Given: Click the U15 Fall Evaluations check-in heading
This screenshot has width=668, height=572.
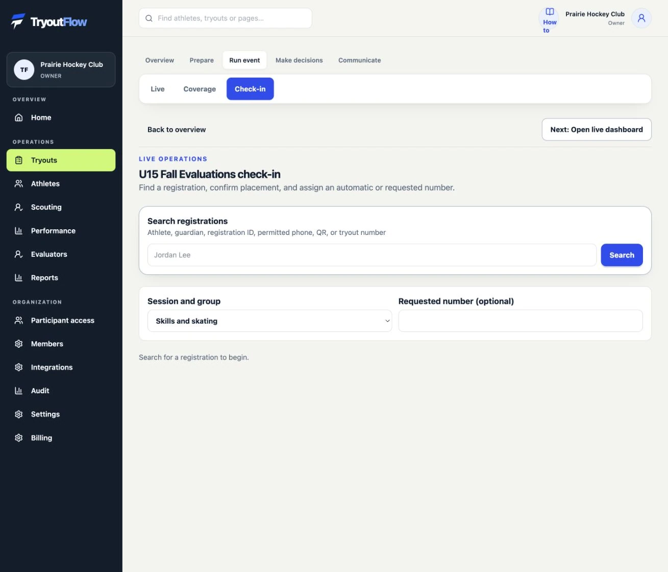Looking at the screenshot, I should coord(210,174).
